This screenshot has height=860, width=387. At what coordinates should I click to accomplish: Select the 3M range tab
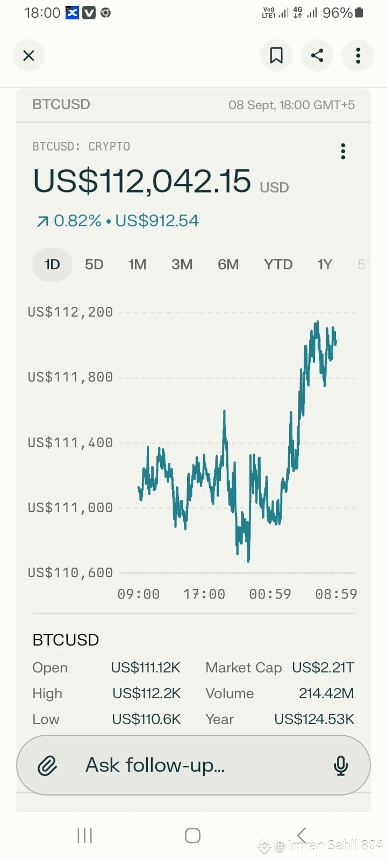point(182,264)
